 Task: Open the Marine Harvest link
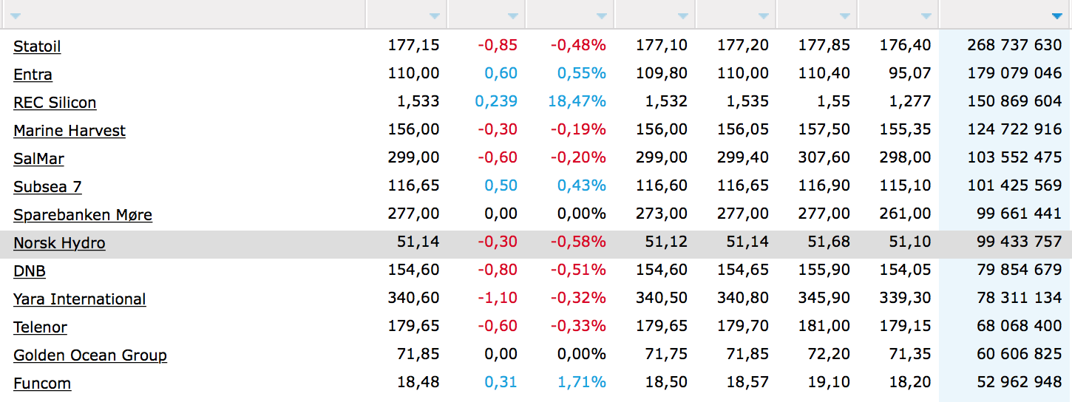[x=69, y=130]
